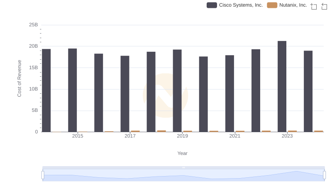This screenshot has width=332, height=191.
Task: Click the Cisco bar for 2023
Action: 282,87
